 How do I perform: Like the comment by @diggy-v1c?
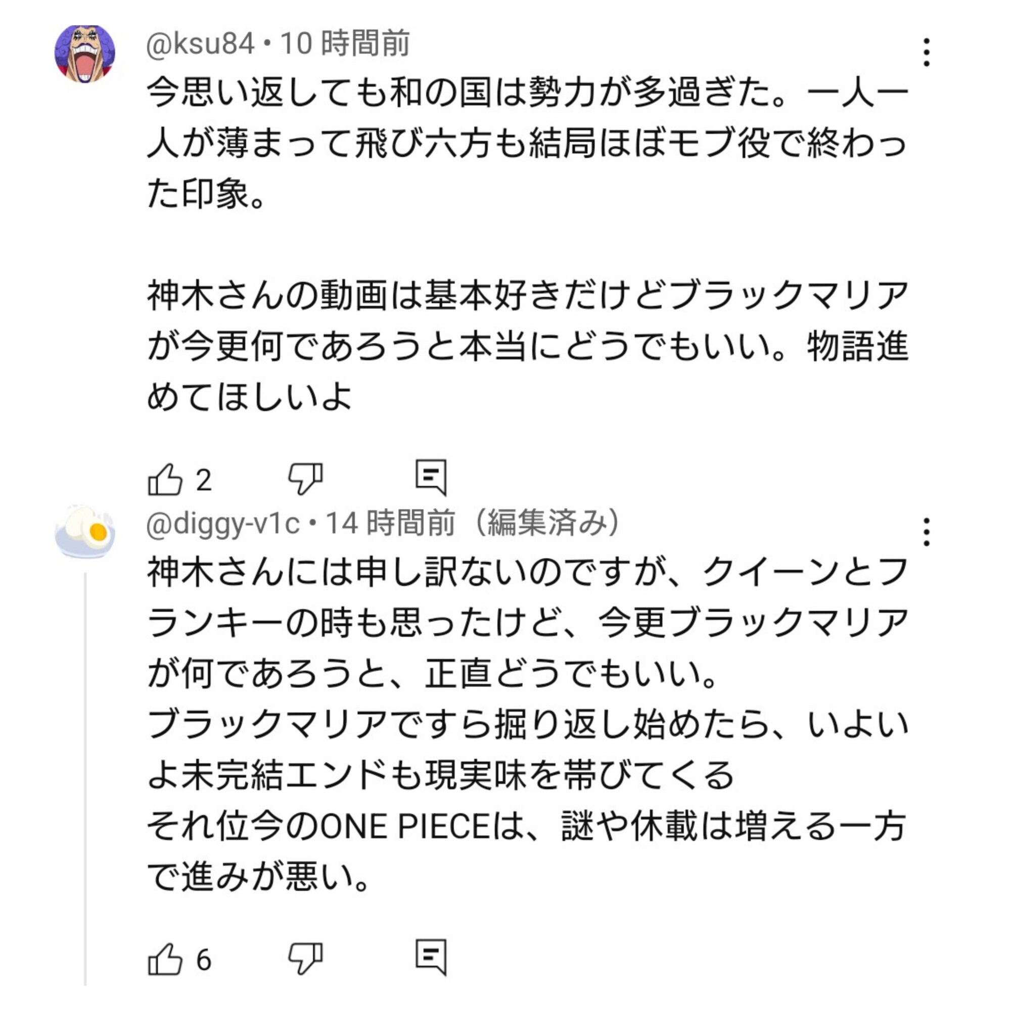(x=165, y=959)
